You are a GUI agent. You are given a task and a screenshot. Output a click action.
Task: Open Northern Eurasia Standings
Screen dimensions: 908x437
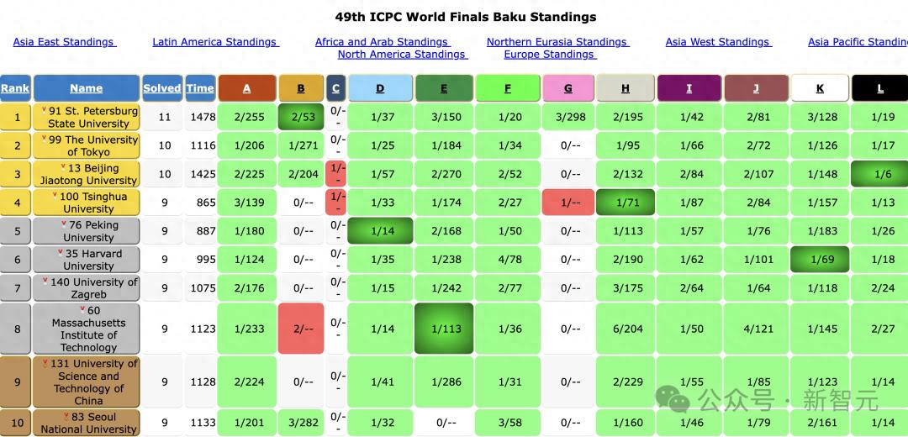point(557,42)
